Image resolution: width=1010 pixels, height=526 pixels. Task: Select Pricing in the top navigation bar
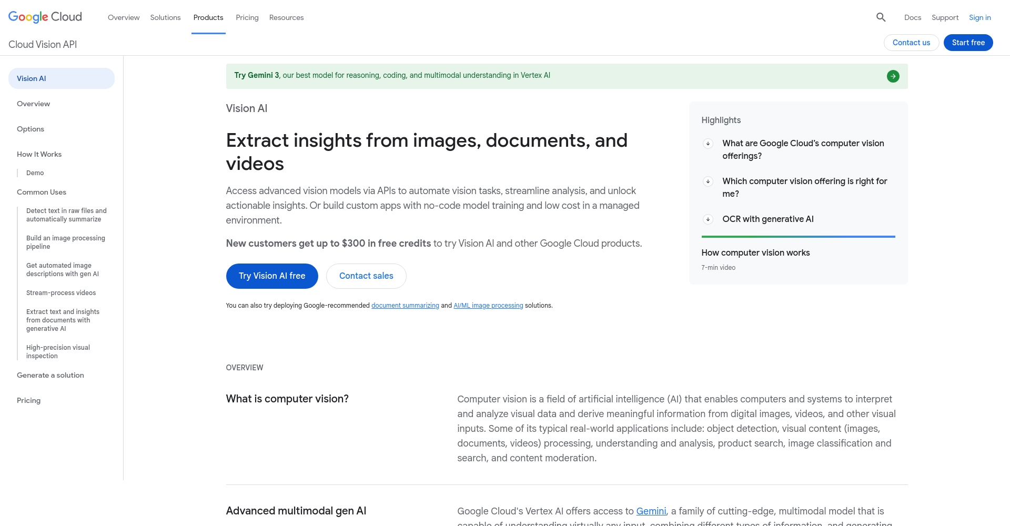pos(247,17)
